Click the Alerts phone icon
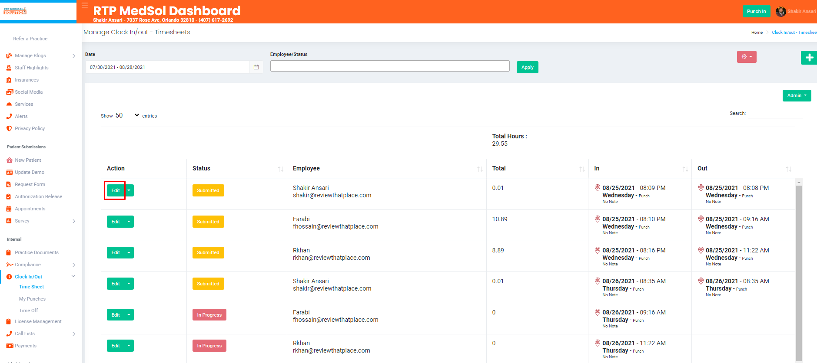 tap(9, 116)
